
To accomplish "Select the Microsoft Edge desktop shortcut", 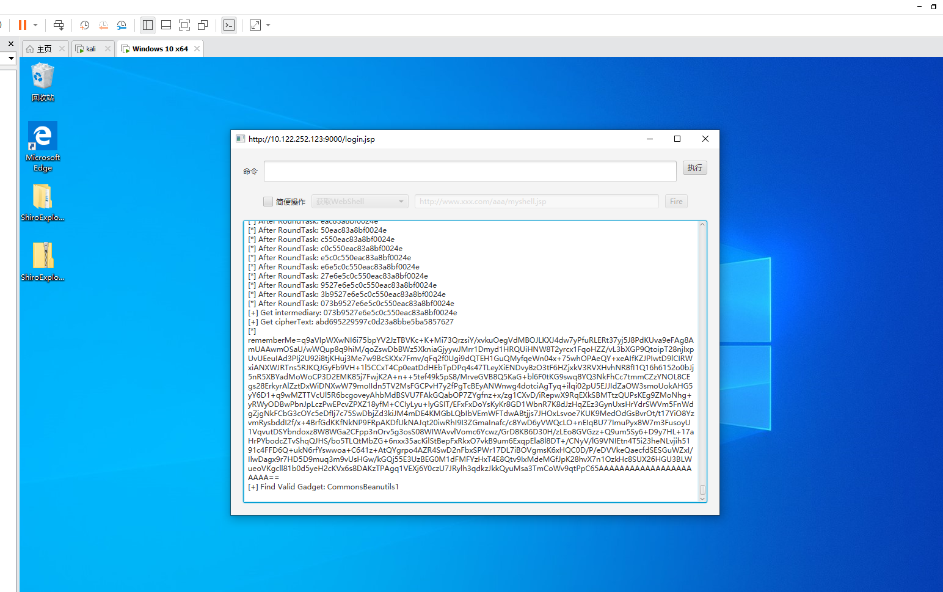I will click(43, 147).
